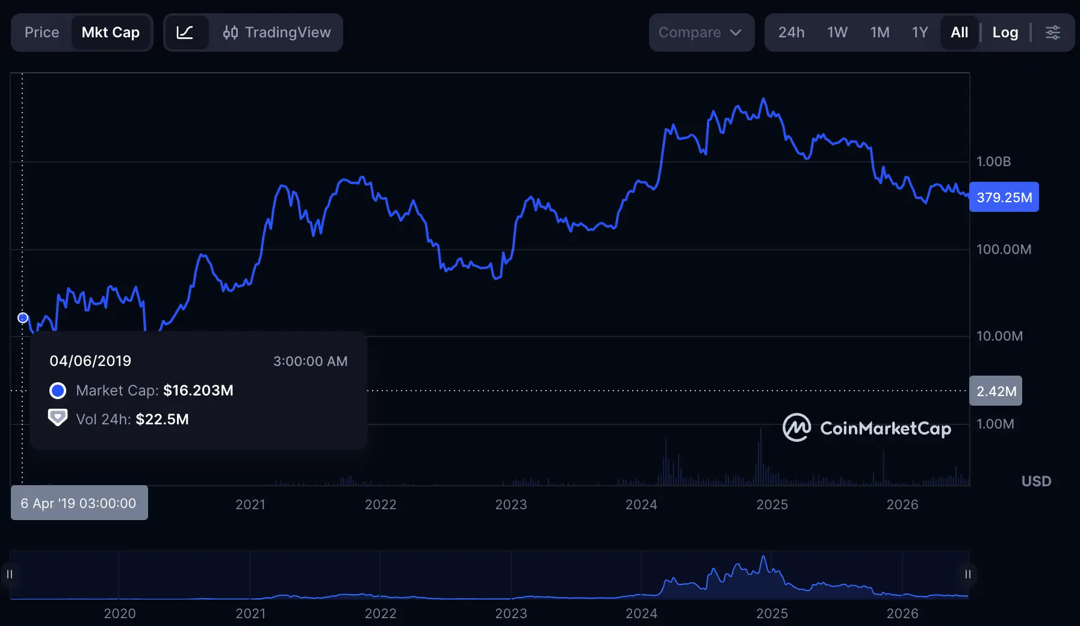This screenshot has height=626, width=1080.
Task: Set time range to 1W
Action: point(837,33)
